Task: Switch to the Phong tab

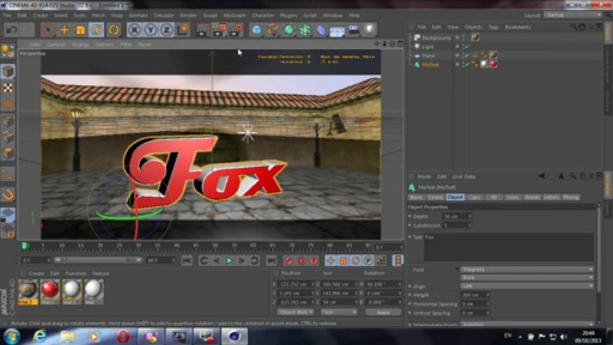Action: click(x=570, y=197)
